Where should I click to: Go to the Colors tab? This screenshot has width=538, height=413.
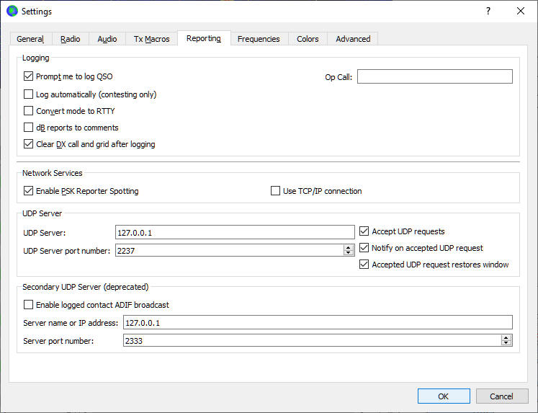(308, 39)
